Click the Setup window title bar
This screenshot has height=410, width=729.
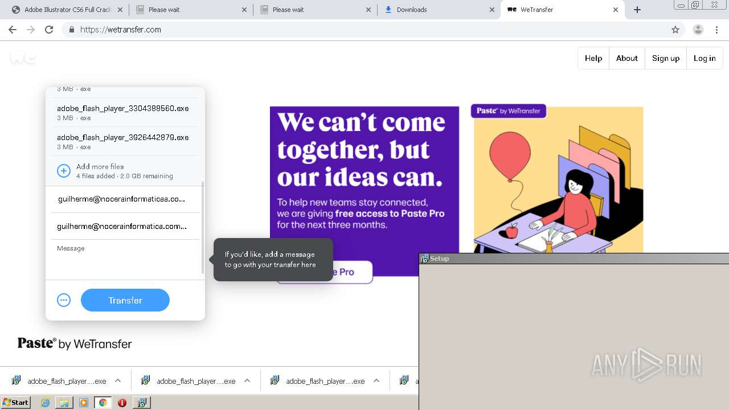tap(574, 259)
